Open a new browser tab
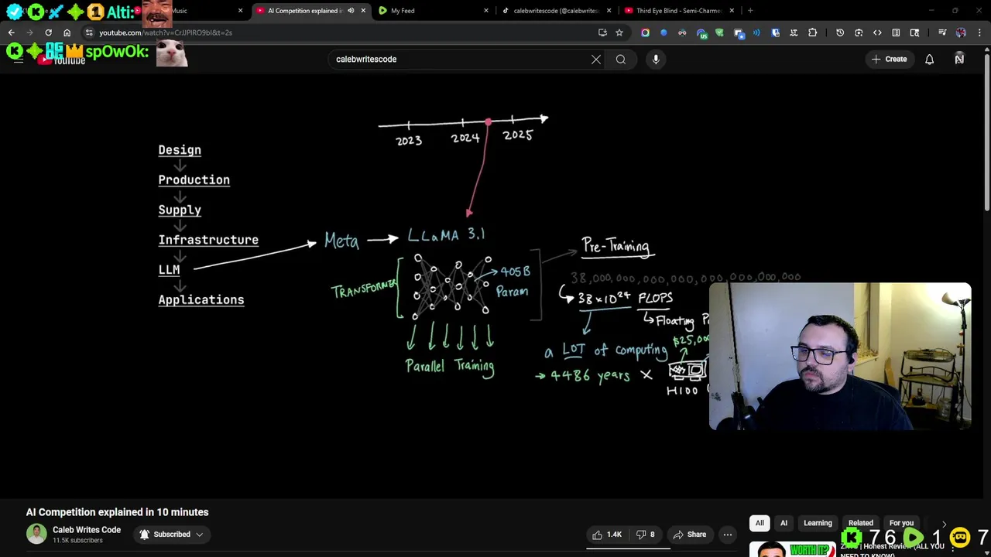Image resolution: width=991 pixels, height=557 pixels. click(x=750, y=11)
